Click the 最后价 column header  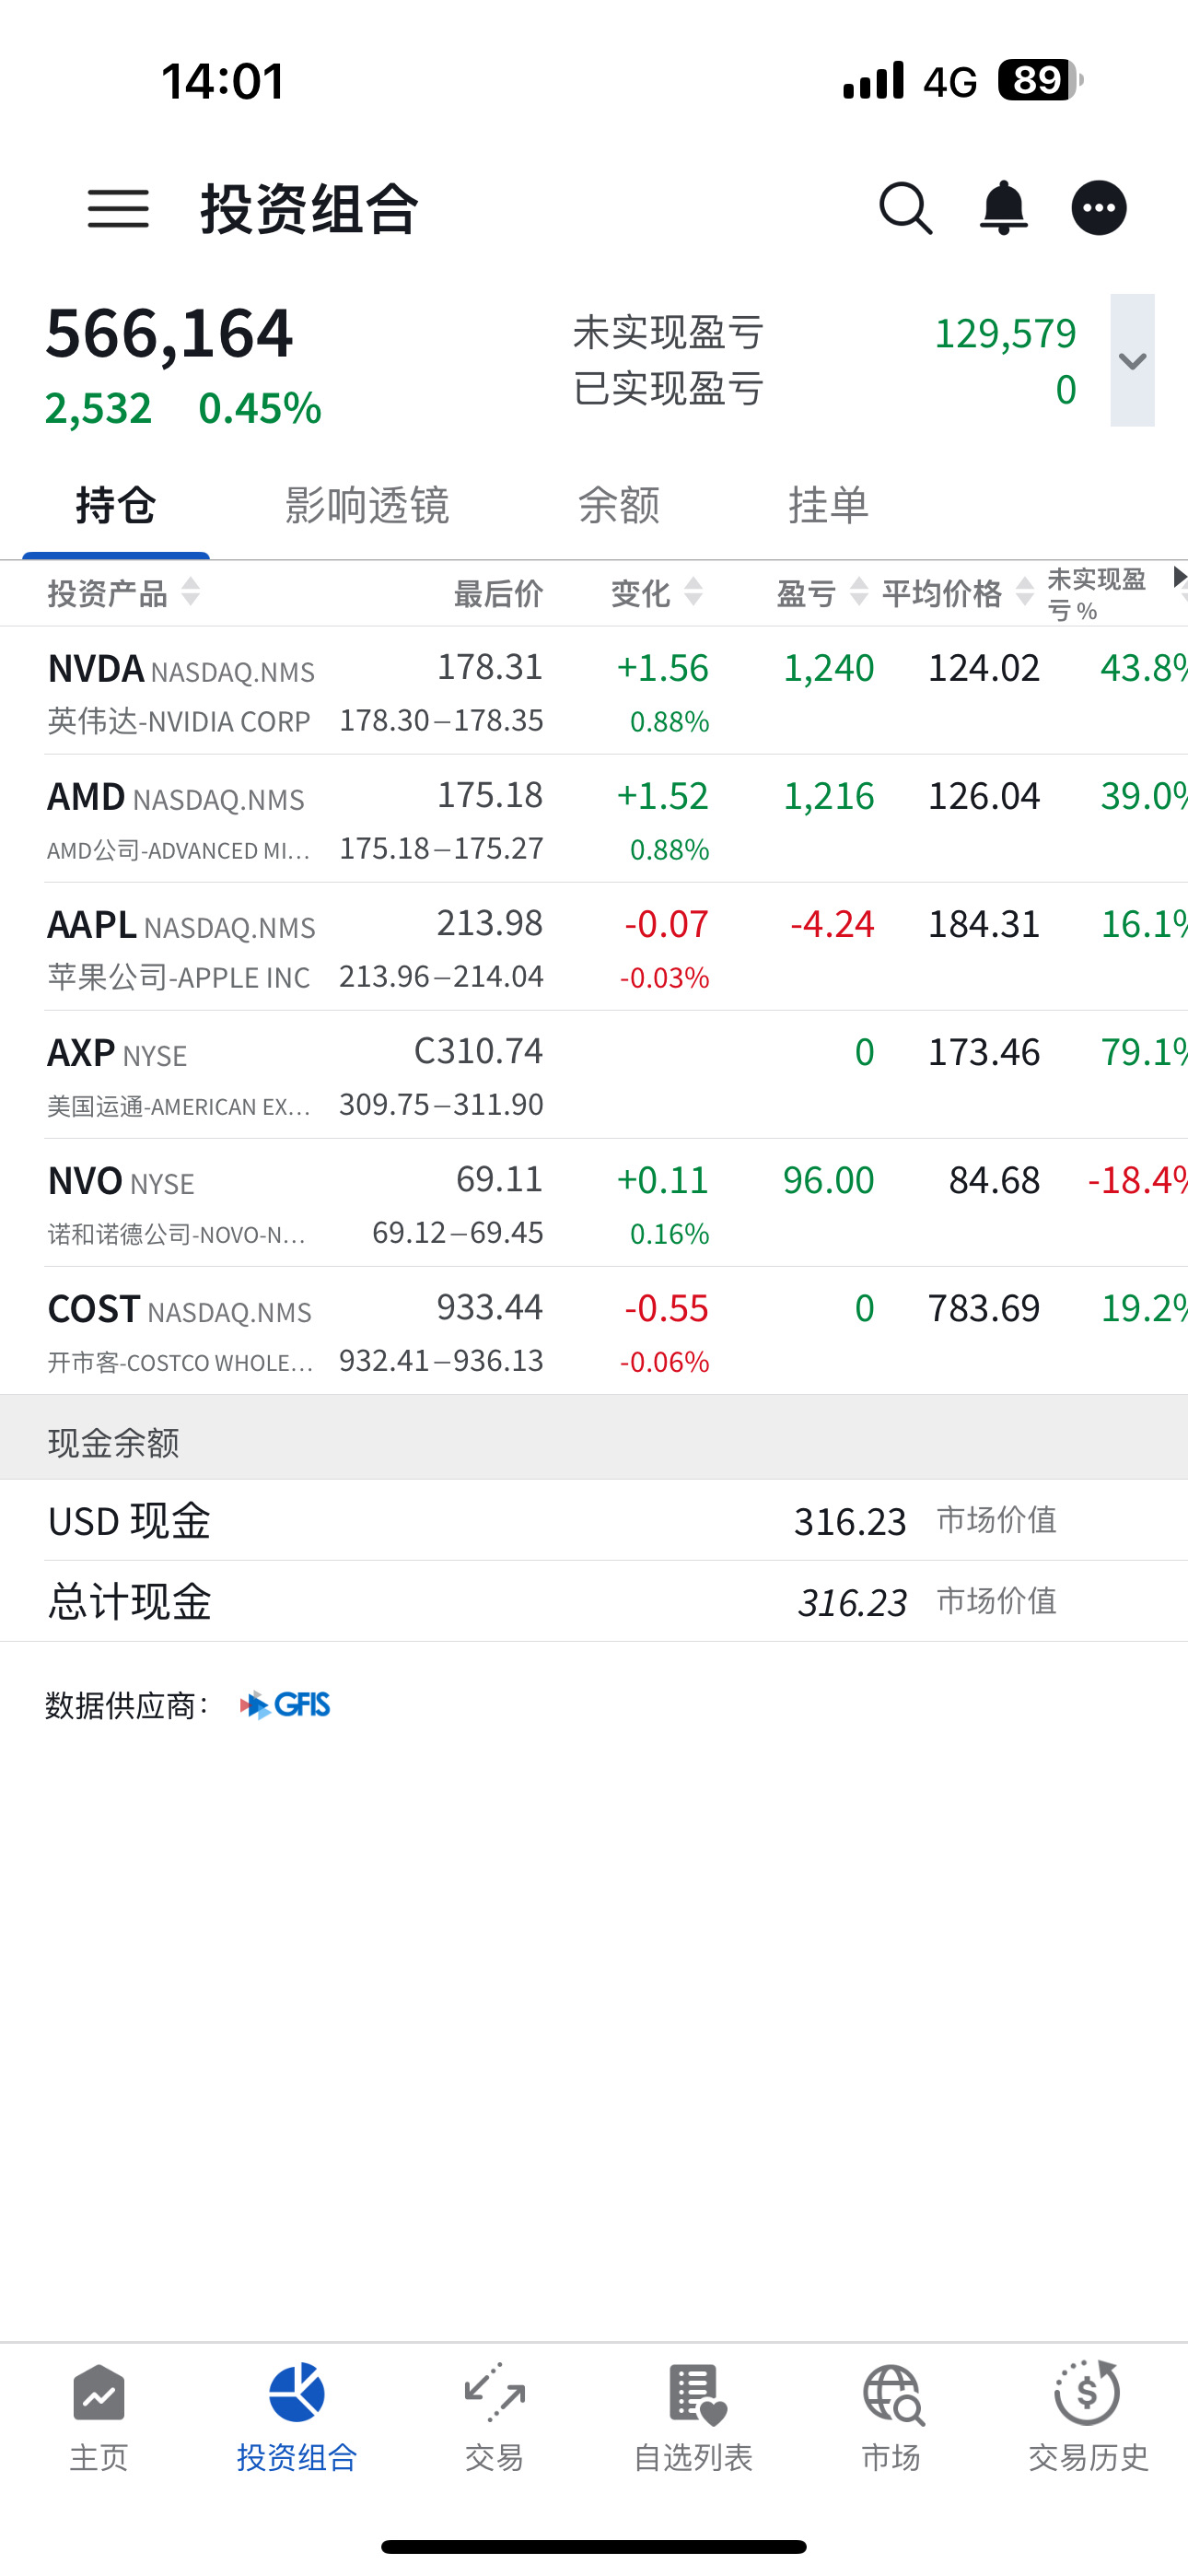[x=498, y=593]
